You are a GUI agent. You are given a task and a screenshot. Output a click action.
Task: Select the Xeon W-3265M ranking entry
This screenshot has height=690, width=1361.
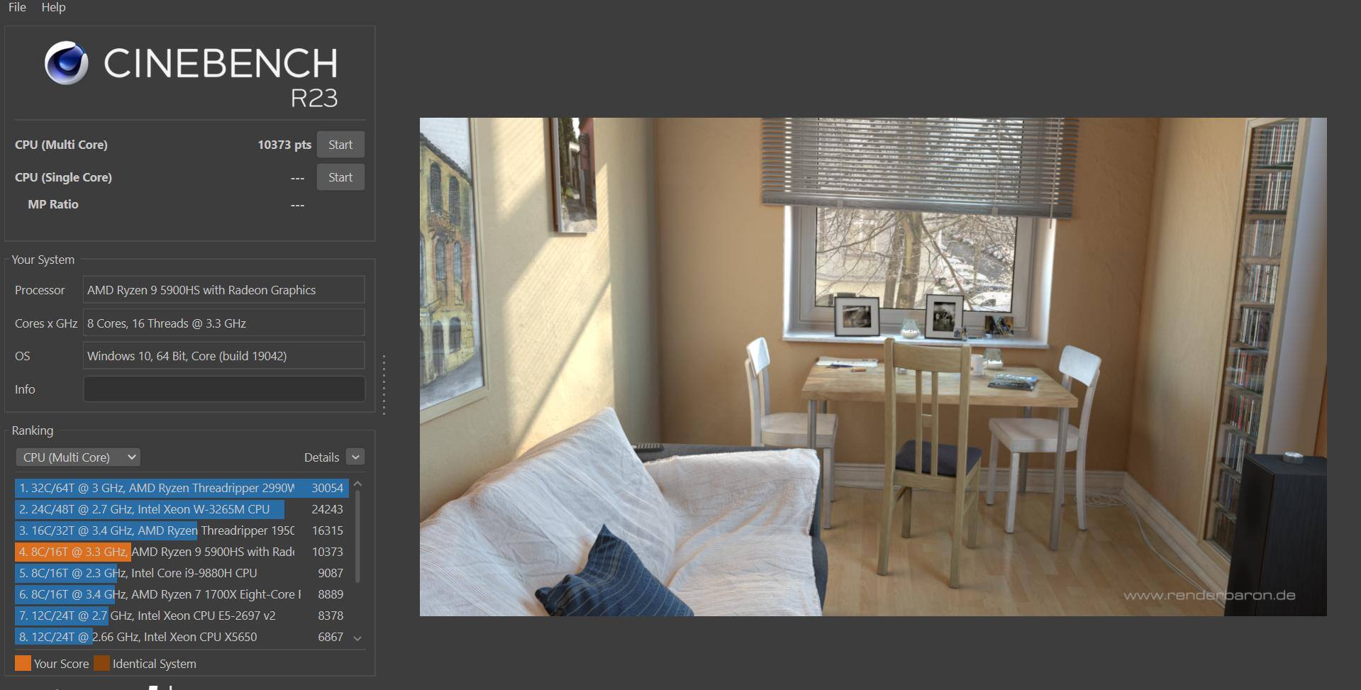coord(156,509)
